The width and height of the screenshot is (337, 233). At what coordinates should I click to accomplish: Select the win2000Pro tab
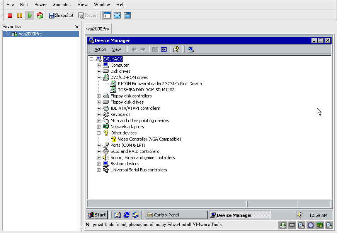point(97,29)
